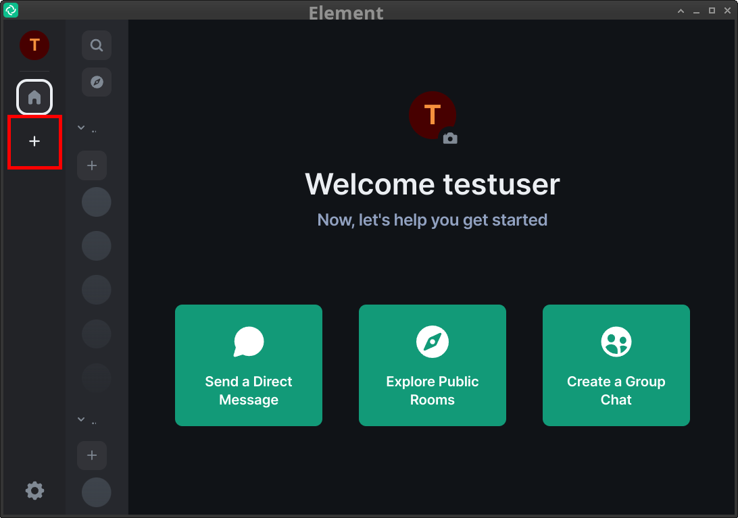Click the compass icon in the sidebar
Image resolution: width=738 pixels, height=518 pixels.
97,82
